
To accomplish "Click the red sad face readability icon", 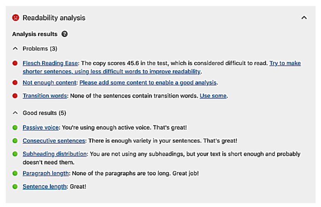I will pyautogui.click(x=15, y=18).
